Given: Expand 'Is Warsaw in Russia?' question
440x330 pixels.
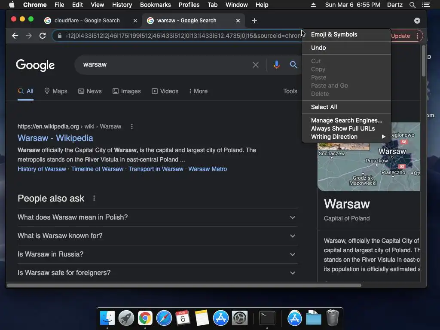Looking at the screenshot, I should click(x=157, y=254).
